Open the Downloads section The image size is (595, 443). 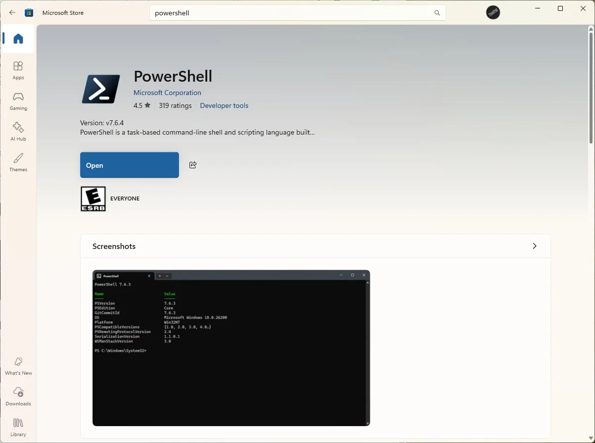coord(18,396)
